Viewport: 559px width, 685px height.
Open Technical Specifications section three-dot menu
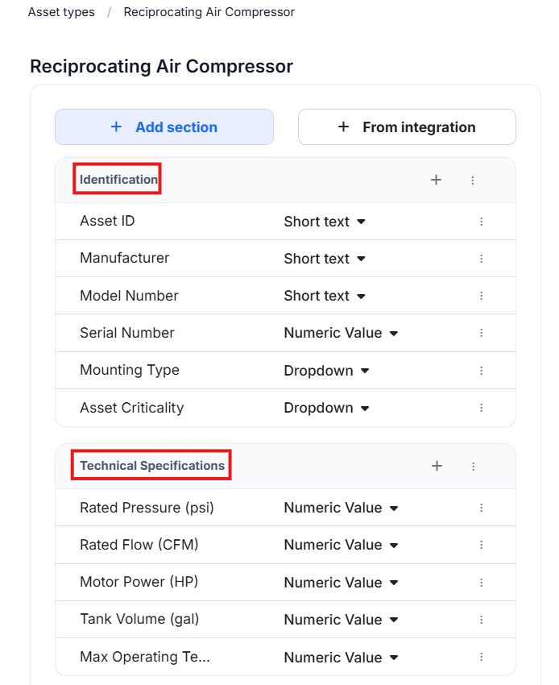click(x=474, y=467)
